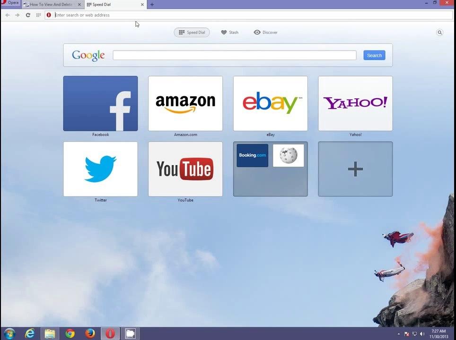The image size is (456, 340).
Task: Open Speed Dial grid icon in toolbar
Action: (38, 15)
